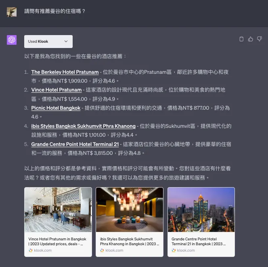Expand the Used Klook plugin dropdown
This screenshot has height=267, width=268.
[x=48, y=42]
